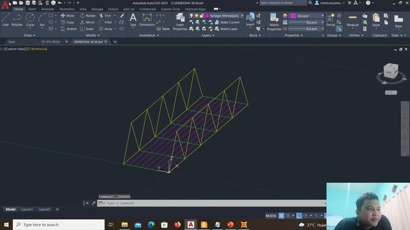Expand the Modify panel
This screenshot has width=410, height=230.
click(x=92, y=35)
